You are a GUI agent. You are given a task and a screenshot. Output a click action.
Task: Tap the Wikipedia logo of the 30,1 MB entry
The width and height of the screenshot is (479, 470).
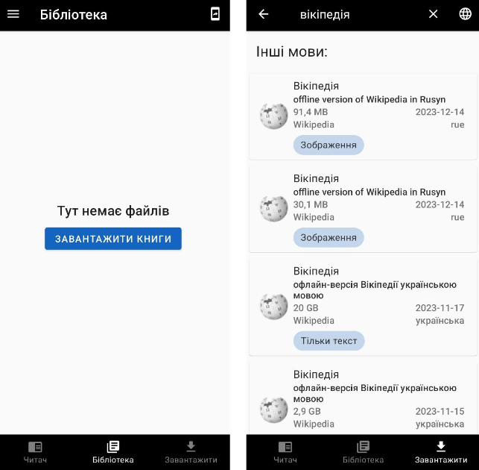(x=273, y=208)
